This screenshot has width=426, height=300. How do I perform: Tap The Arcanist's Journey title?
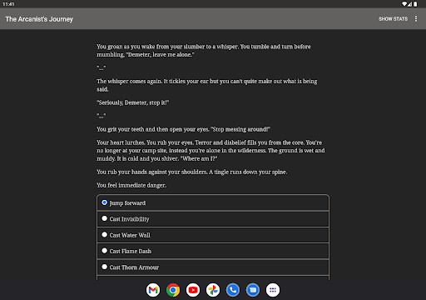click(39, 19)
